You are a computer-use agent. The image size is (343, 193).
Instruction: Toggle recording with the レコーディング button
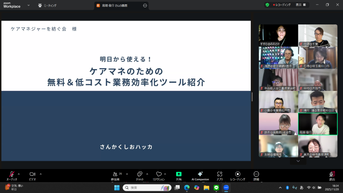(x=238, y=175)
